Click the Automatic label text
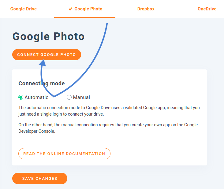 pyautogui.click(x=36, y=97)
